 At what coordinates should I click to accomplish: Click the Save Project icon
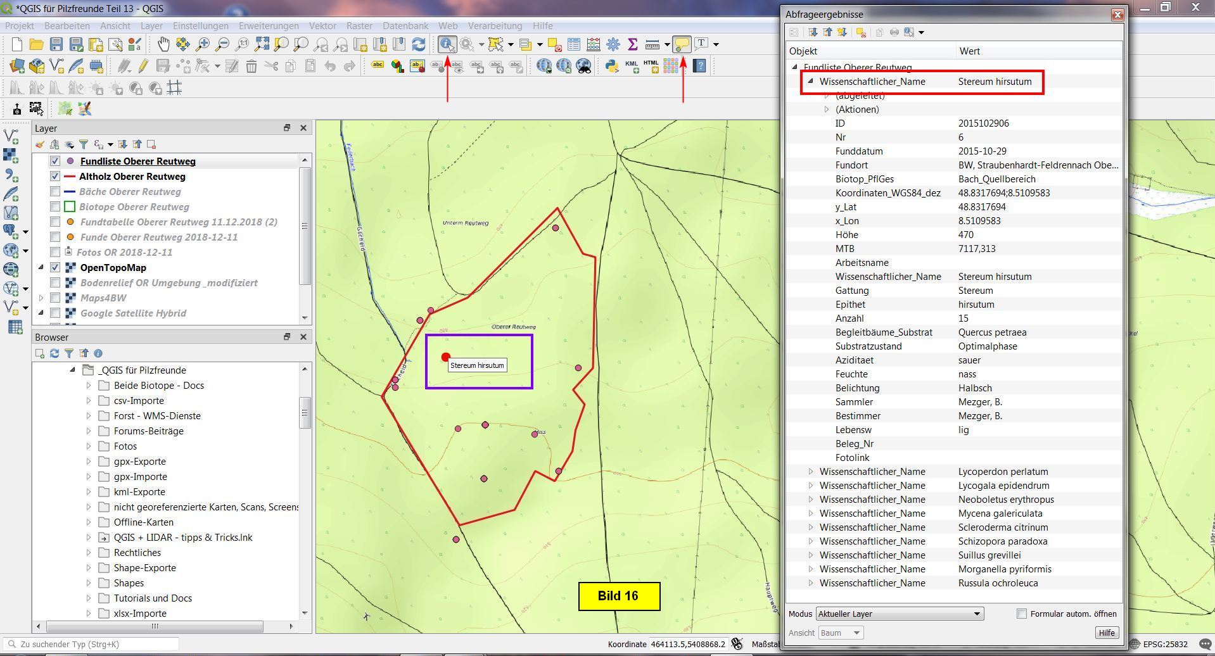tap(56, 44)
